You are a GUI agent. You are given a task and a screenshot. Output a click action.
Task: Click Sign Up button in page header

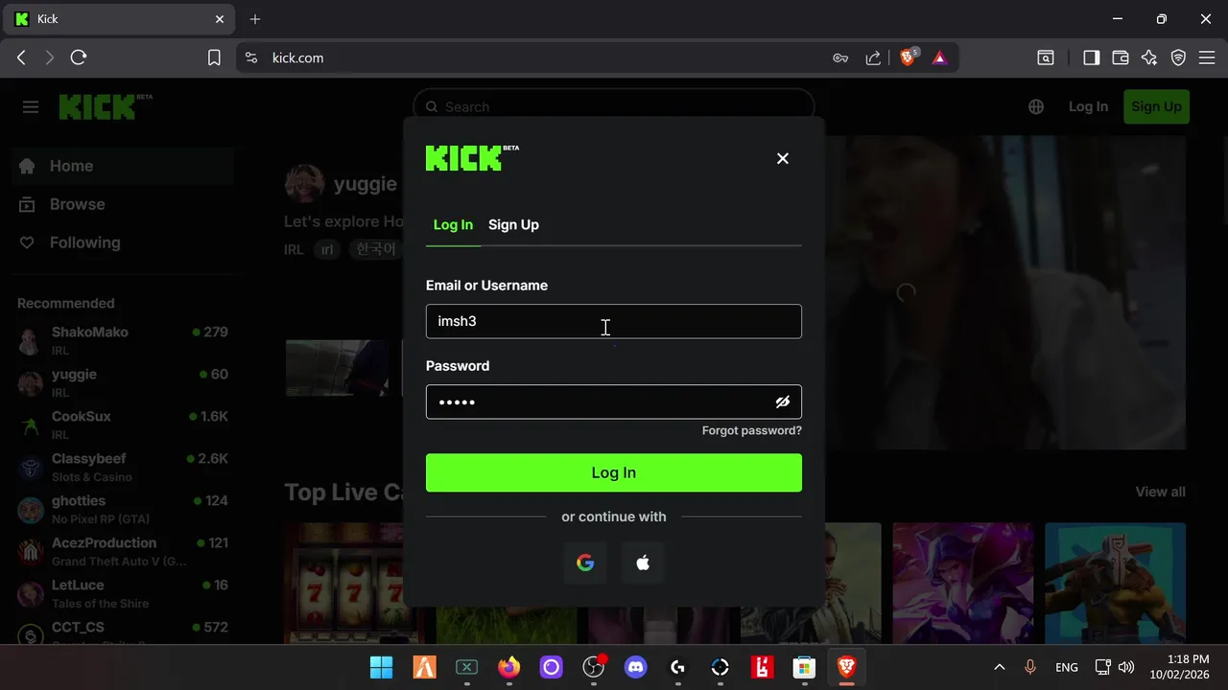1156,106
